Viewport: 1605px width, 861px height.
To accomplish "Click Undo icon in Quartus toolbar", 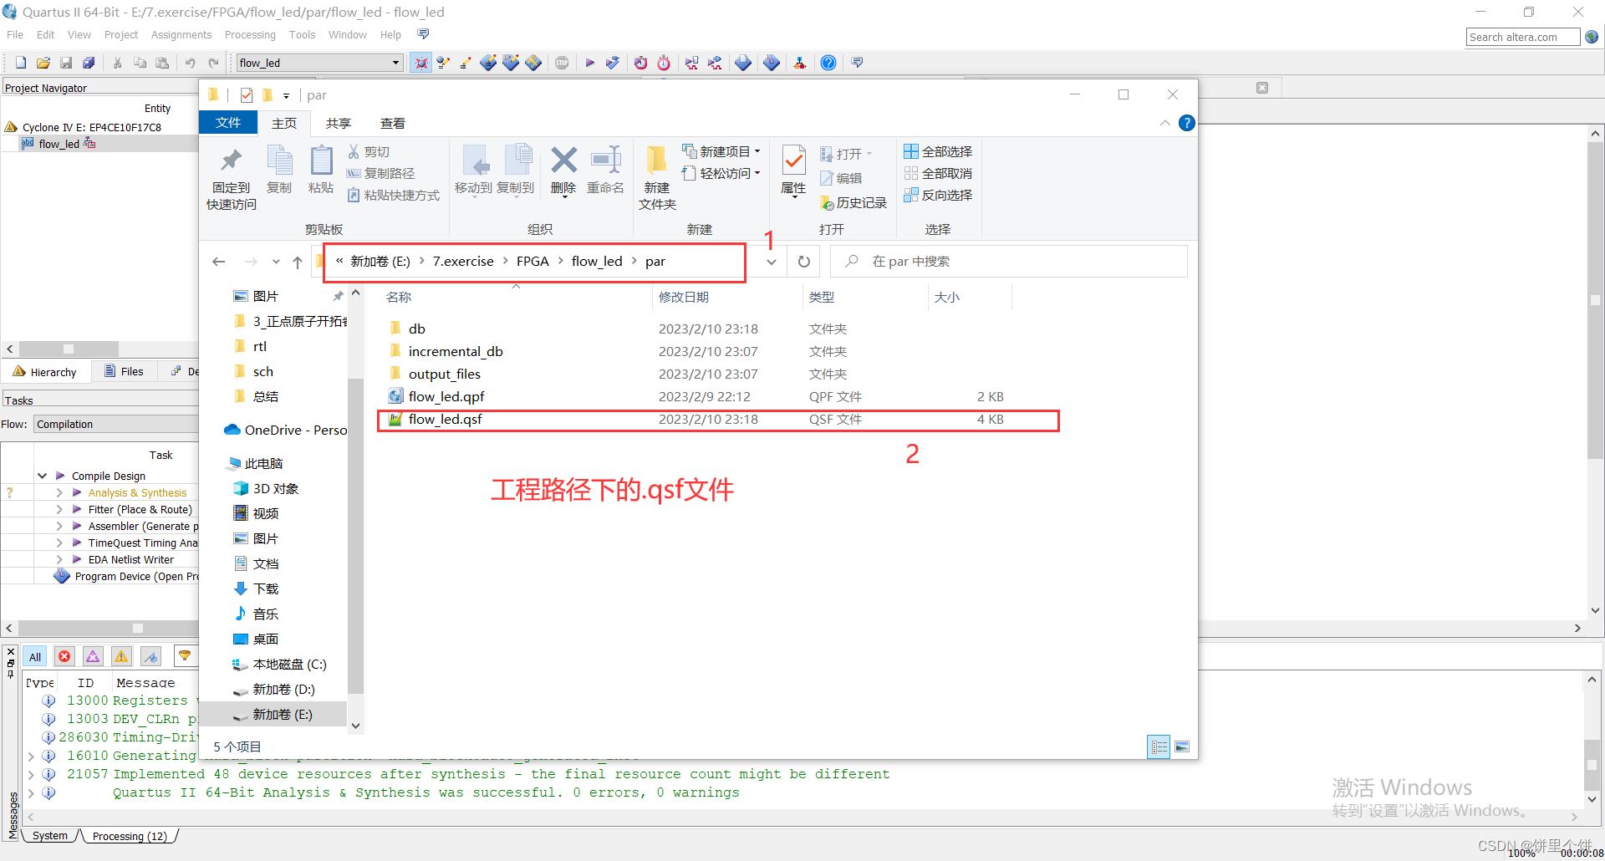I will (x=191, y=63).
